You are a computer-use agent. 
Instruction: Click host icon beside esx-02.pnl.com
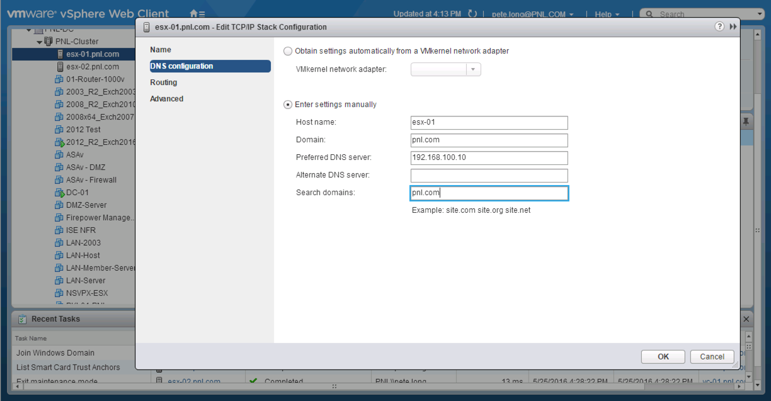(60, 67)
